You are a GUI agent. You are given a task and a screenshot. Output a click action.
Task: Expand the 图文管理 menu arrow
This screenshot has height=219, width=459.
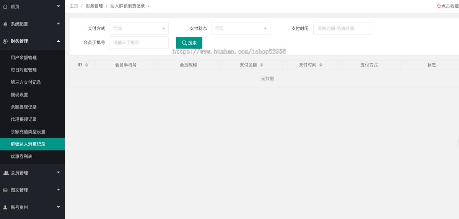point(58,190)
